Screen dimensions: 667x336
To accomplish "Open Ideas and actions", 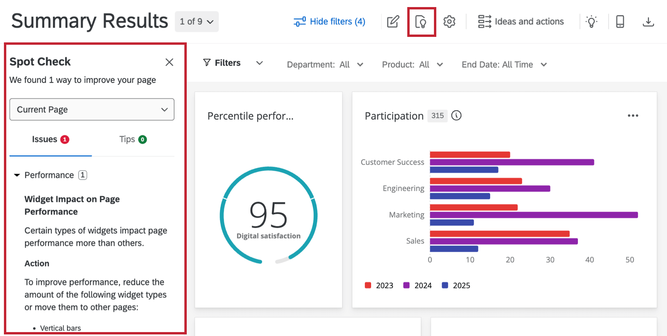I will 521,22.
